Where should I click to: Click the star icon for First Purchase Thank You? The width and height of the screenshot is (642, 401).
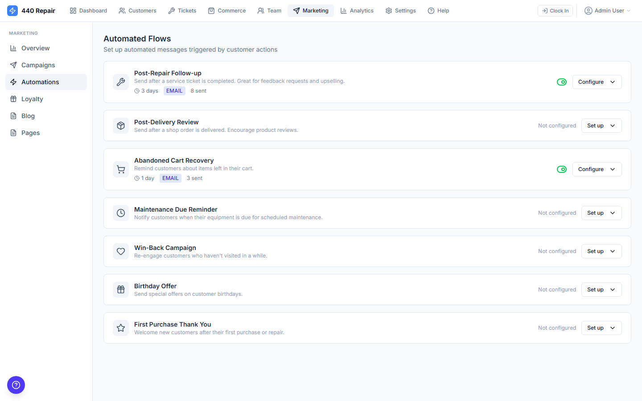click(121, 328)
